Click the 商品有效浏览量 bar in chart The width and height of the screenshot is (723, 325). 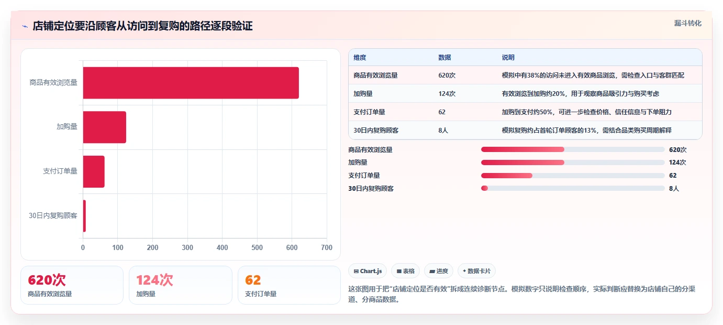click(x=191, y=83)
